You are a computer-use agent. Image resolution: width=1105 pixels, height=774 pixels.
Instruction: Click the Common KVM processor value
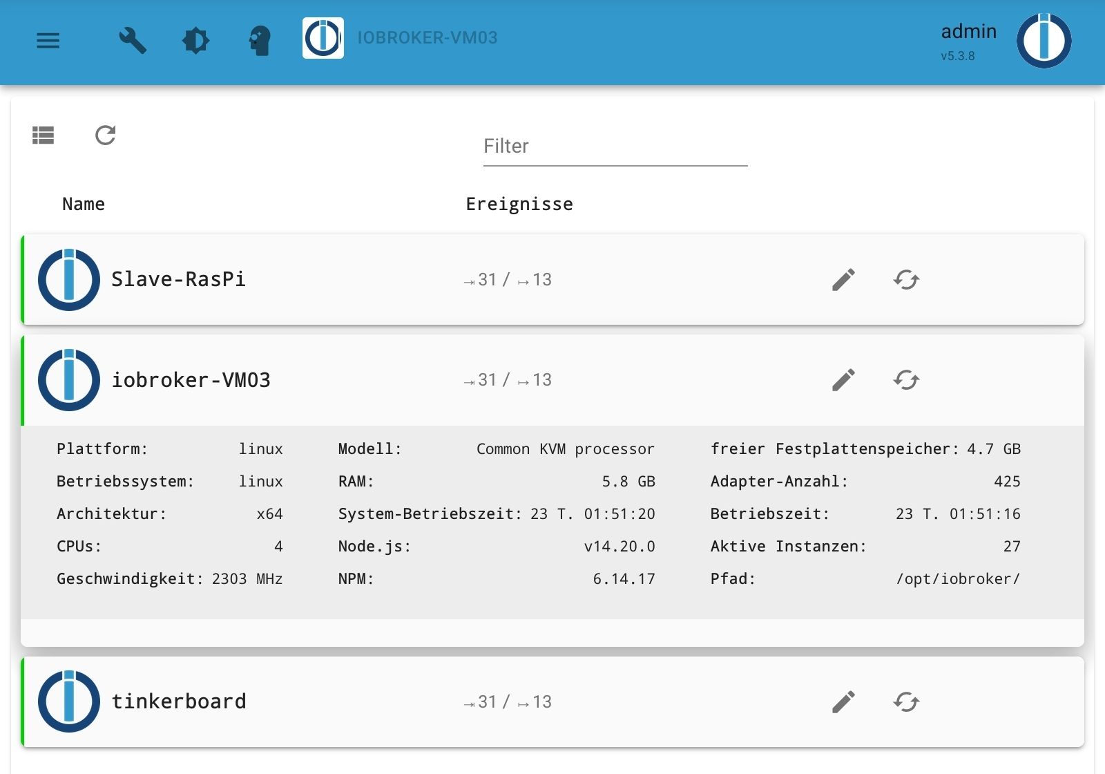tap(566, 449)
